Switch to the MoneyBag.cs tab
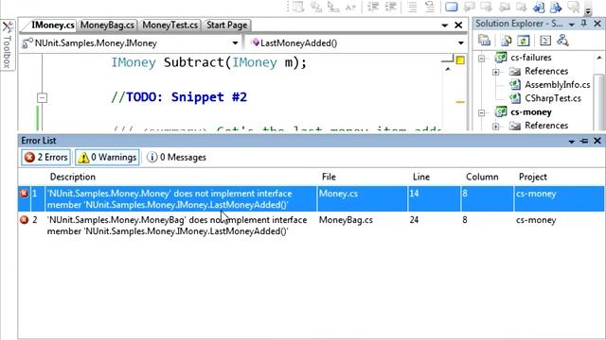 [x=107, y=25]
